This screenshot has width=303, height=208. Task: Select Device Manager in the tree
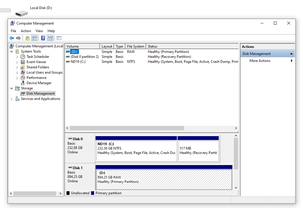point(39,83)
